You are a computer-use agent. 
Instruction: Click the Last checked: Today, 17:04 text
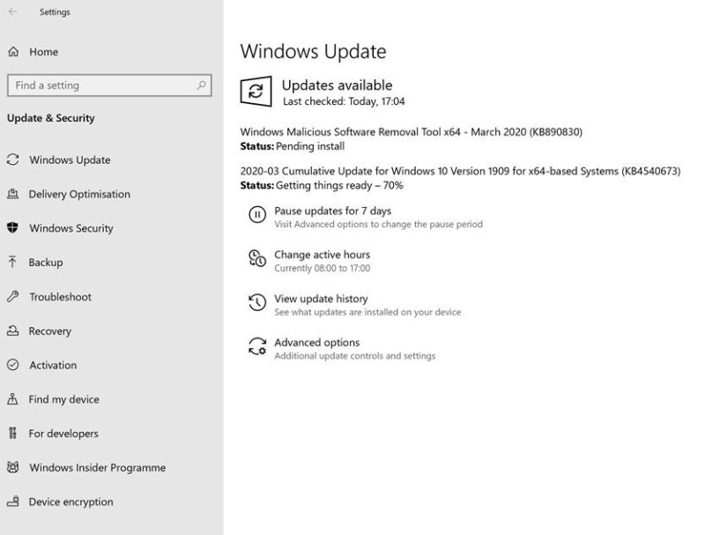point(344,101)
